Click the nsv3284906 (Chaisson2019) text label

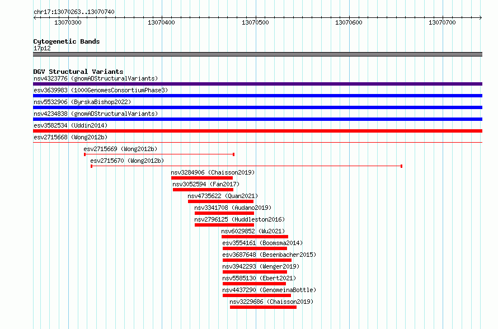(213, 172)
